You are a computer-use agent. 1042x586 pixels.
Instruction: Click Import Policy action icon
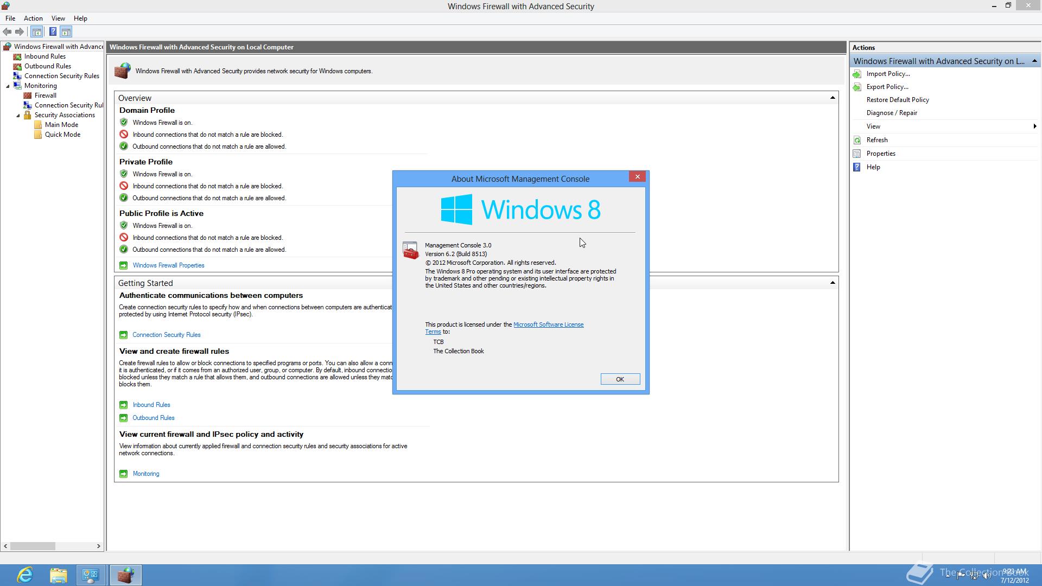857,74
